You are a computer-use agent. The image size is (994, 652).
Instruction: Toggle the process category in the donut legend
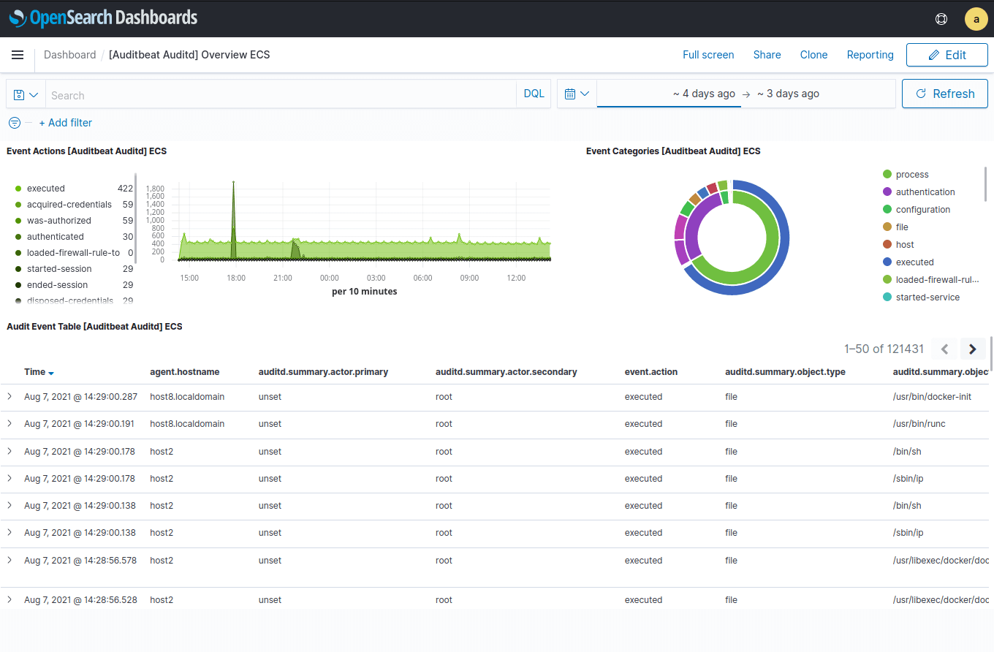pyautogui.click(x=913, y=174)
